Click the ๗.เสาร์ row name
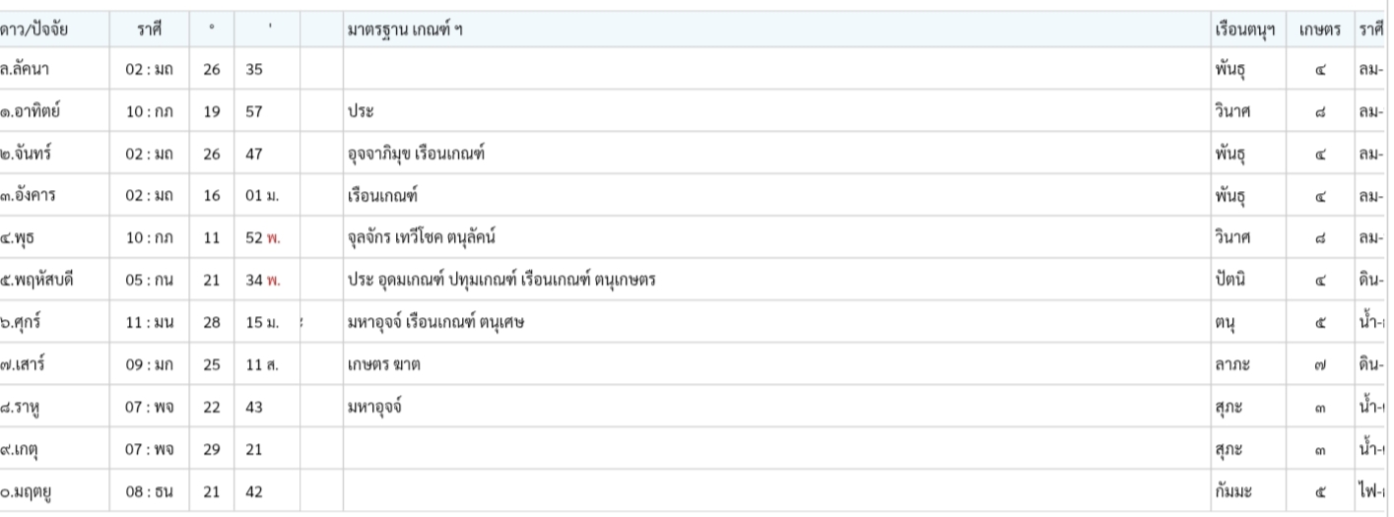 [x=24, y=359]
